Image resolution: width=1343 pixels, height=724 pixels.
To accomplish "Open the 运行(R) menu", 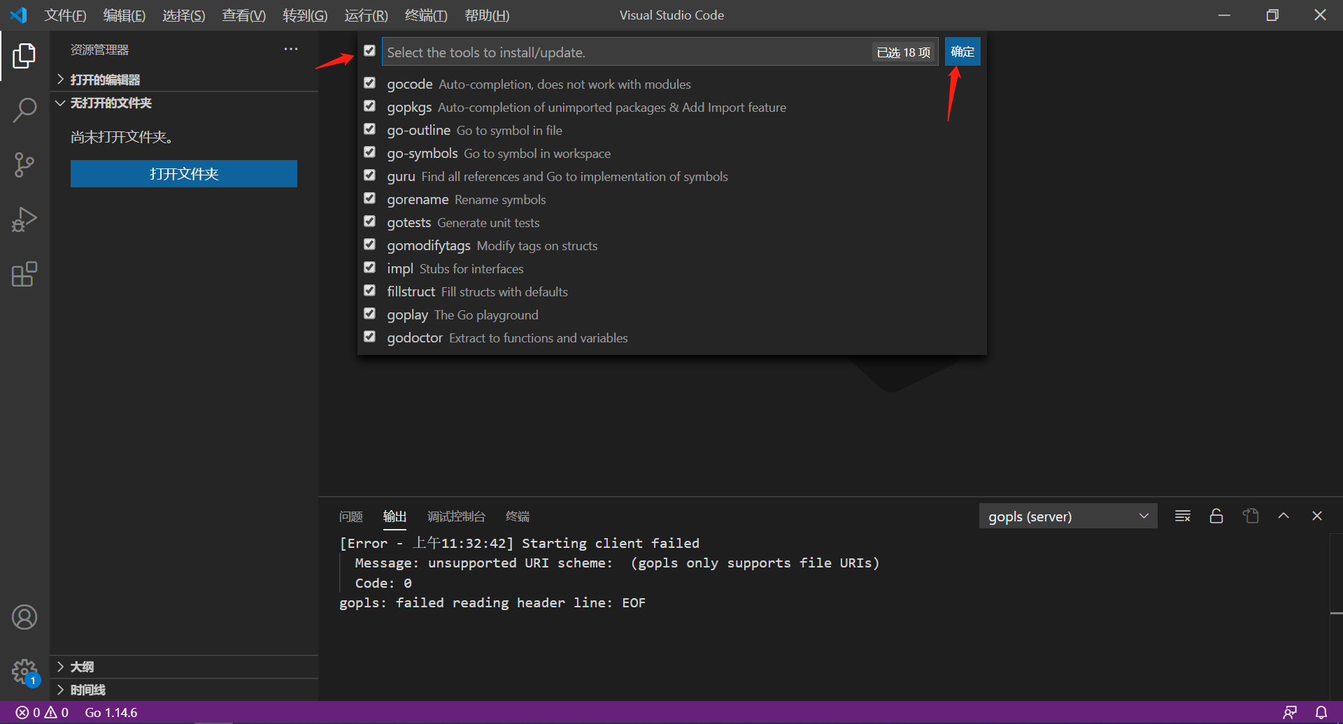I will pyautogui.click(x=366, y=15).
